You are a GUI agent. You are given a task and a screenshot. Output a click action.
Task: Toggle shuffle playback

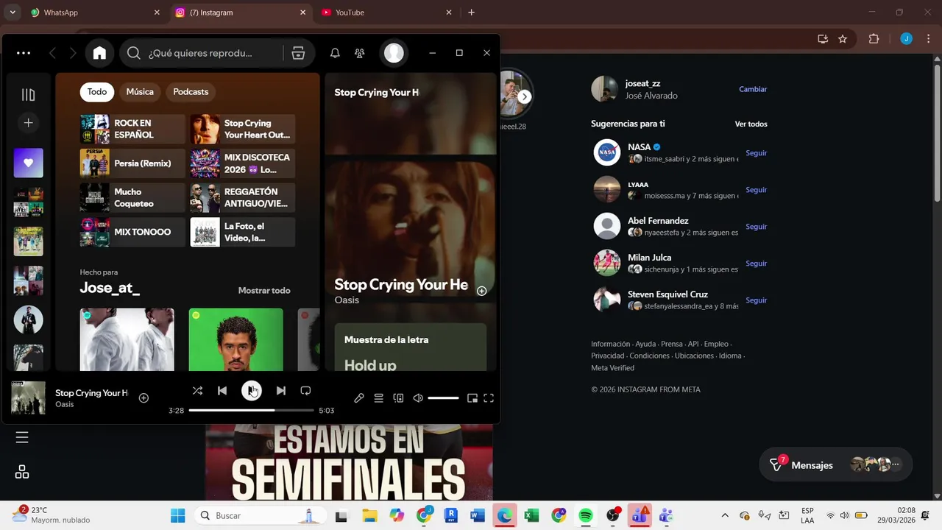tap(197, 391)
